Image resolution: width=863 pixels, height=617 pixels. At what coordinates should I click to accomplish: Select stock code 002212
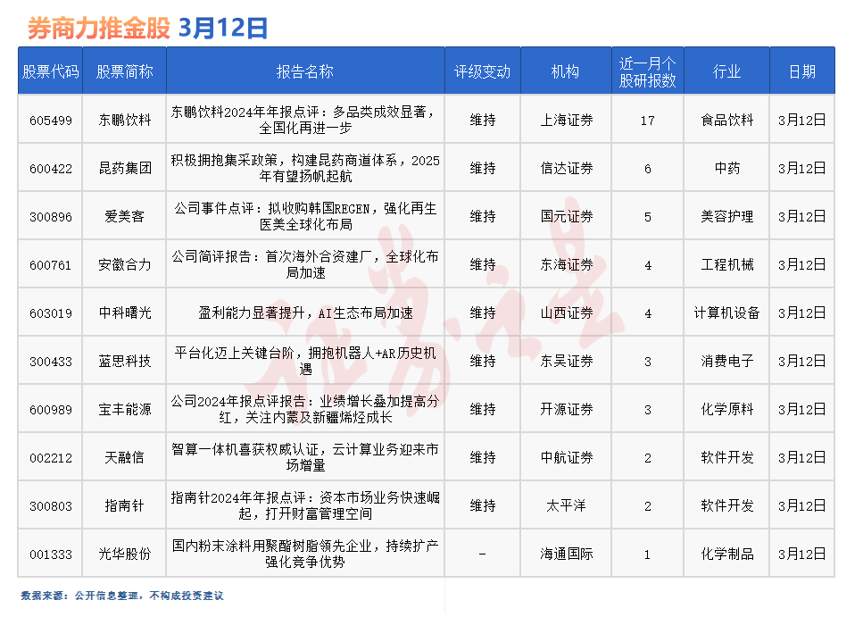pos(51,458)
